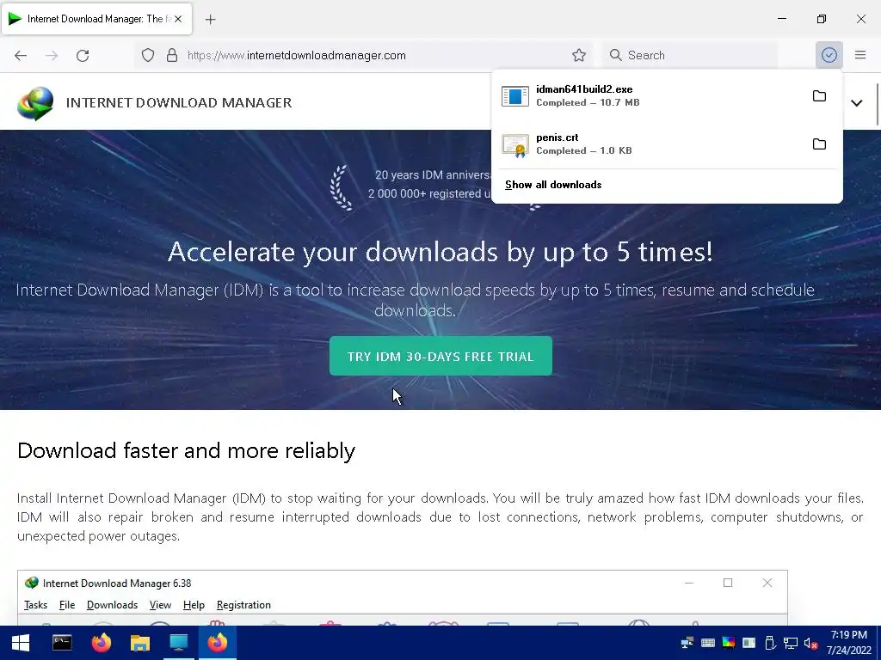The image size is (881, 660).
Task: Open the Firefox hamburger menu
Action: (x=860, y=55)
